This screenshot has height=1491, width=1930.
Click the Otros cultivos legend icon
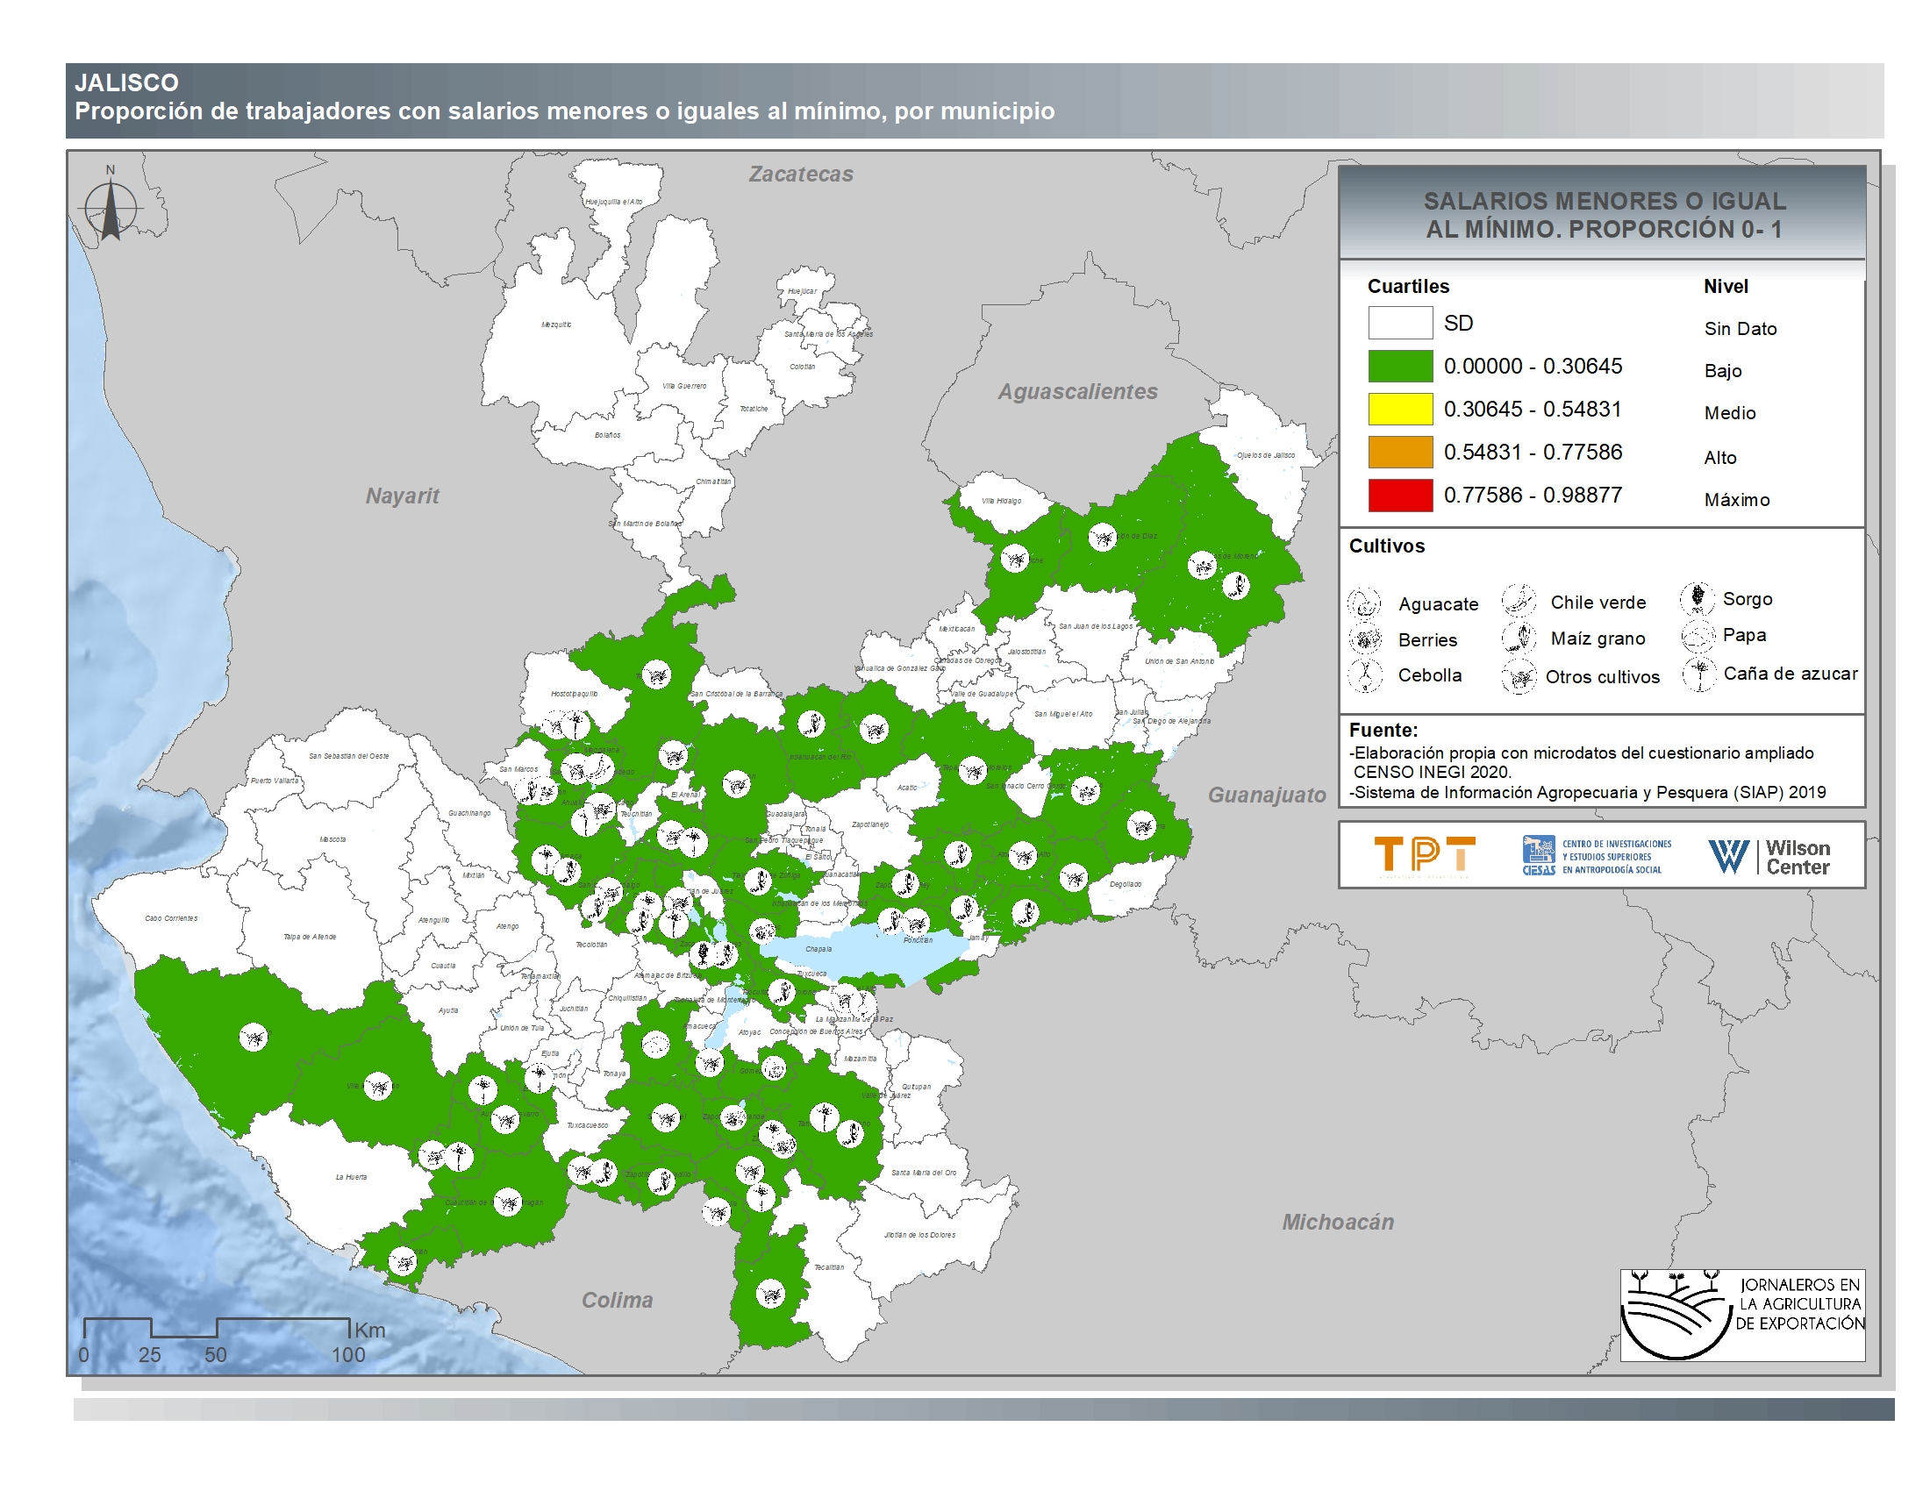pos(1519,676)
